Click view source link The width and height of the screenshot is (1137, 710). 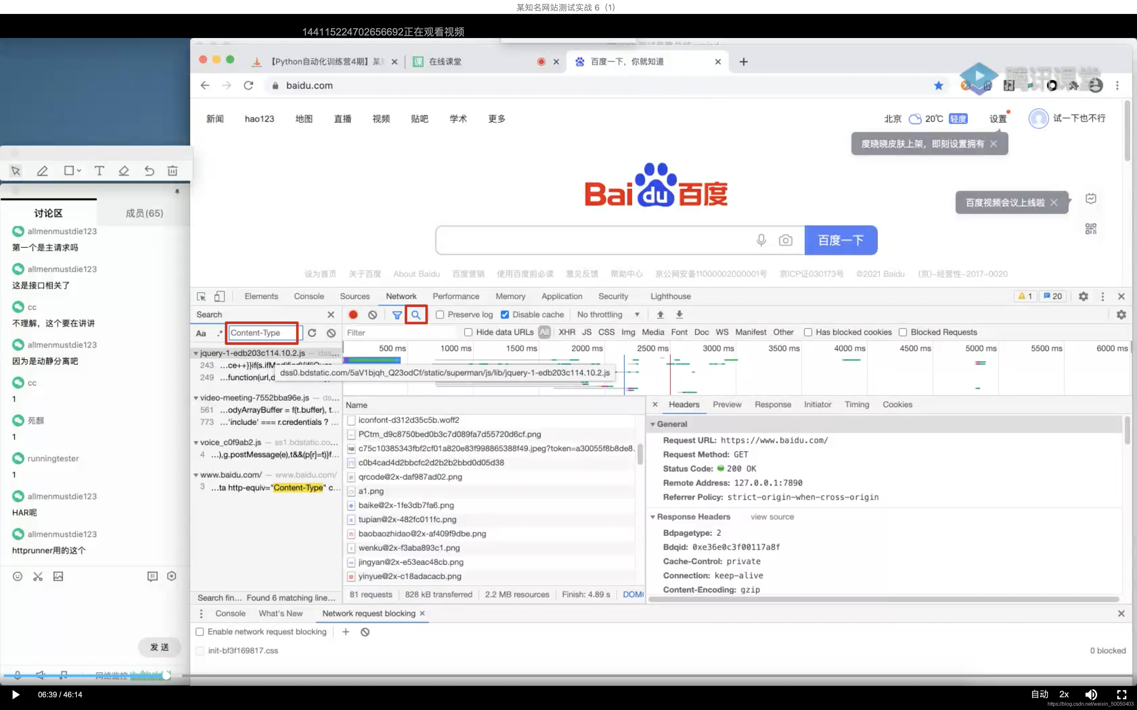772,517
